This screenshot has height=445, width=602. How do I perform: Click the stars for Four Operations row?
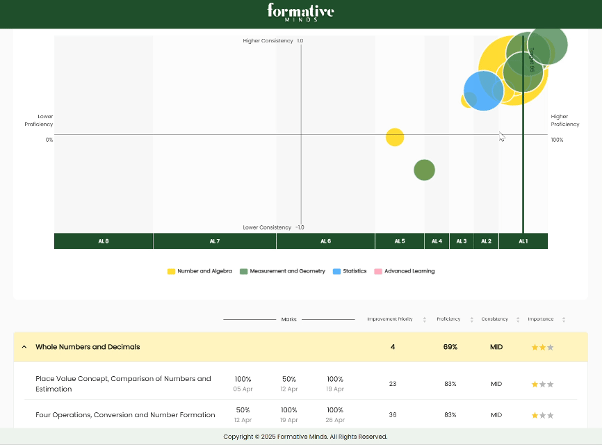click(542, 415)
